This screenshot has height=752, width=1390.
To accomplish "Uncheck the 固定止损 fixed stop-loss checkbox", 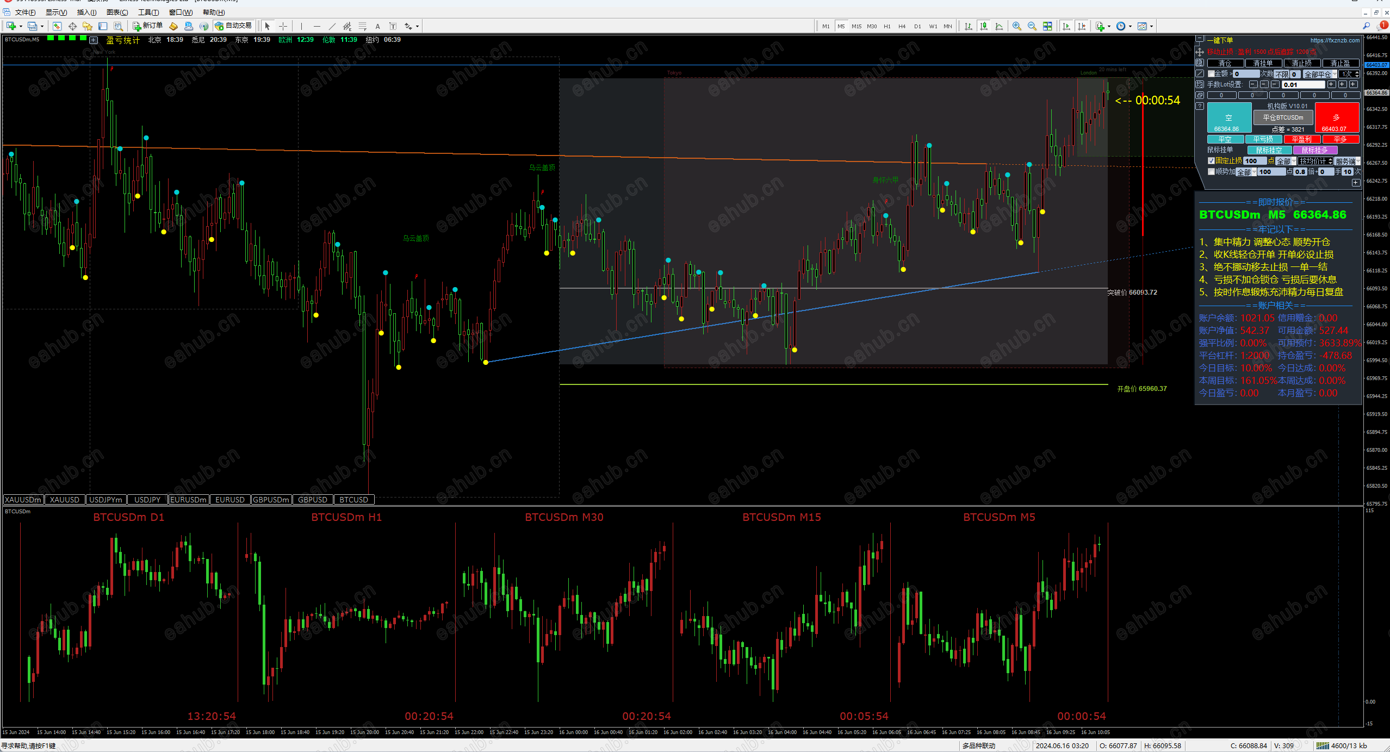I will [1211, 161].
